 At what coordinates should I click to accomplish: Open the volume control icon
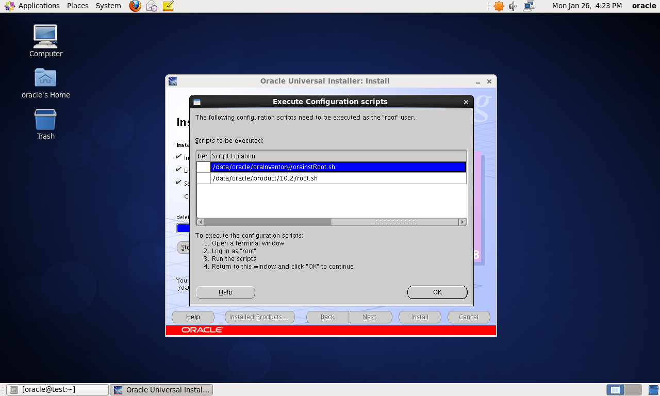(513, 6)
